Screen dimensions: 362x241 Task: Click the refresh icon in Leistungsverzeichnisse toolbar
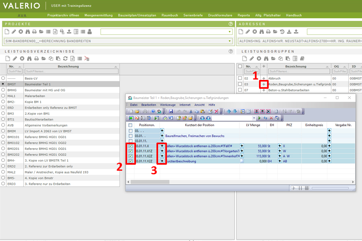65,59
